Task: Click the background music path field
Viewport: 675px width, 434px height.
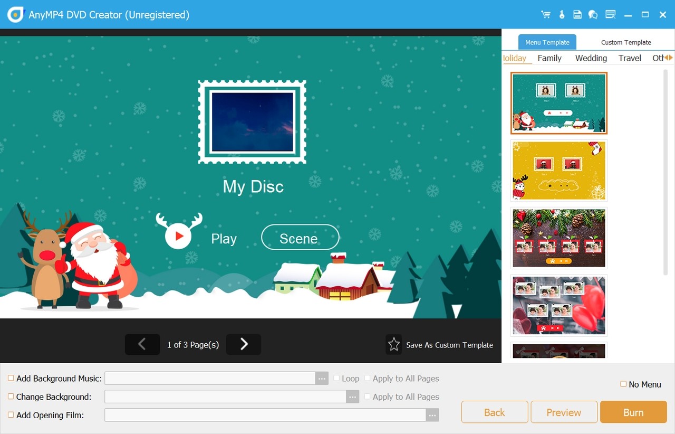Action: pyautogui.click(x=210, y=379)
